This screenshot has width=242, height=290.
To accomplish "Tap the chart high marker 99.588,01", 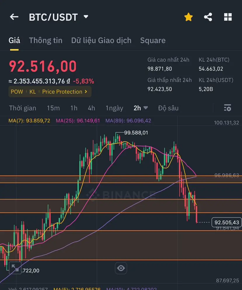I will tap(136, 133).
